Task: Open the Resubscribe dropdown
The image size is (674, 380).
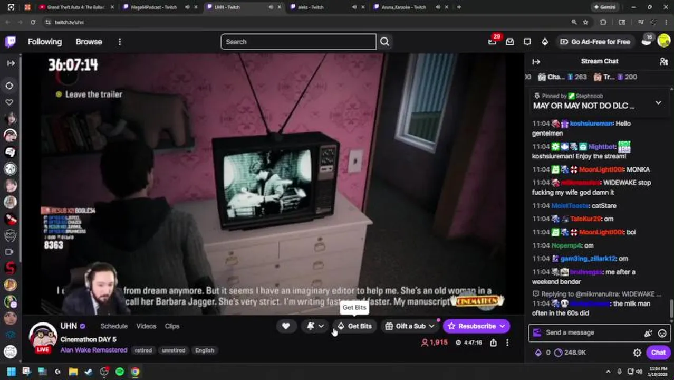Action: click(476, 326)
